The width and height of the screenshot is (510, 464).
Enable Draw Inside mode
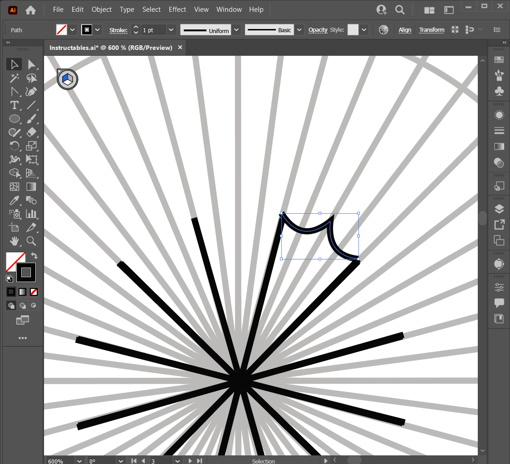(x=34, y=306)
